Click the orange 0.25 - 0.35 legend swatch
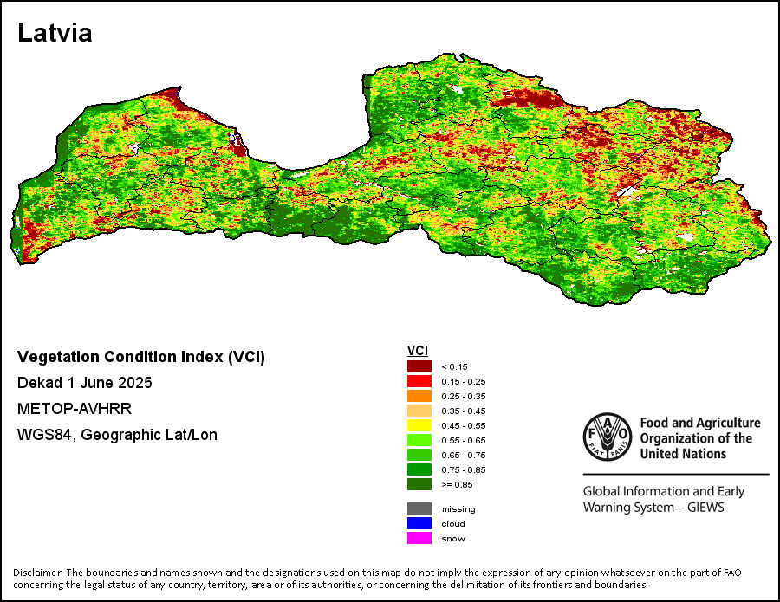 419,396
